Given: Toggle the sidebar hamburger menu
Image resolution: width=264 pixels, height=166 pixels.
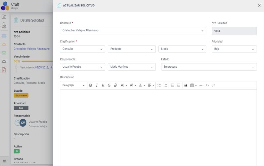Looking at the screenshot, I should click(4, 161).
